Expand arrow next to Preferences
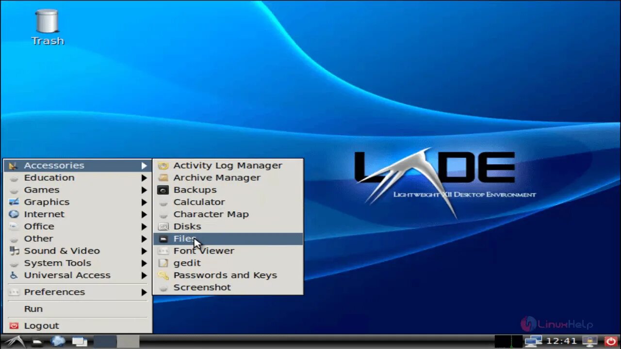This screenshot has width=621, height=349. coord(144,292)
